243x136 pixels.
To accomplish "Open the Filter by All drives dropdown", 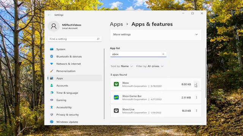I will pos(150,66).
